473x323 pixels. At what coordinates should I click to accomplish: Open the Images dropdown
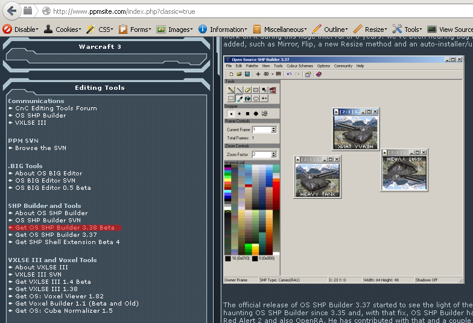[175, 29]
